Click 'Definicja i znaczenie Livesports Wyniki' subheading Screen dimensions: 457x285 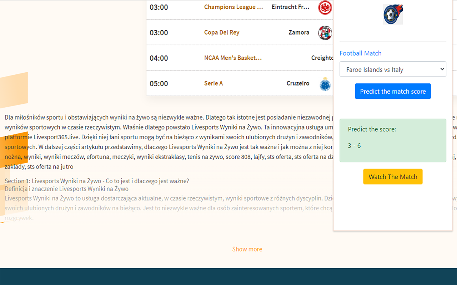tap(66, 189)
